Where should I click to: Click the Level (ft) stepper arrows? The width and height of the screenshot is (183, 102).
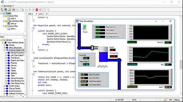pos(82,58)
